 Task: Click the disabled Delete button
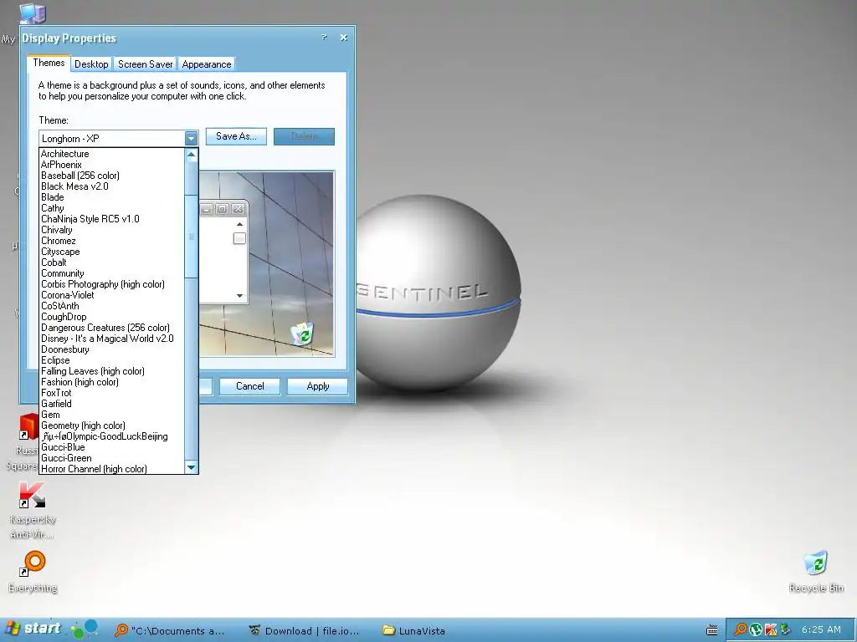tap(304, 136)
